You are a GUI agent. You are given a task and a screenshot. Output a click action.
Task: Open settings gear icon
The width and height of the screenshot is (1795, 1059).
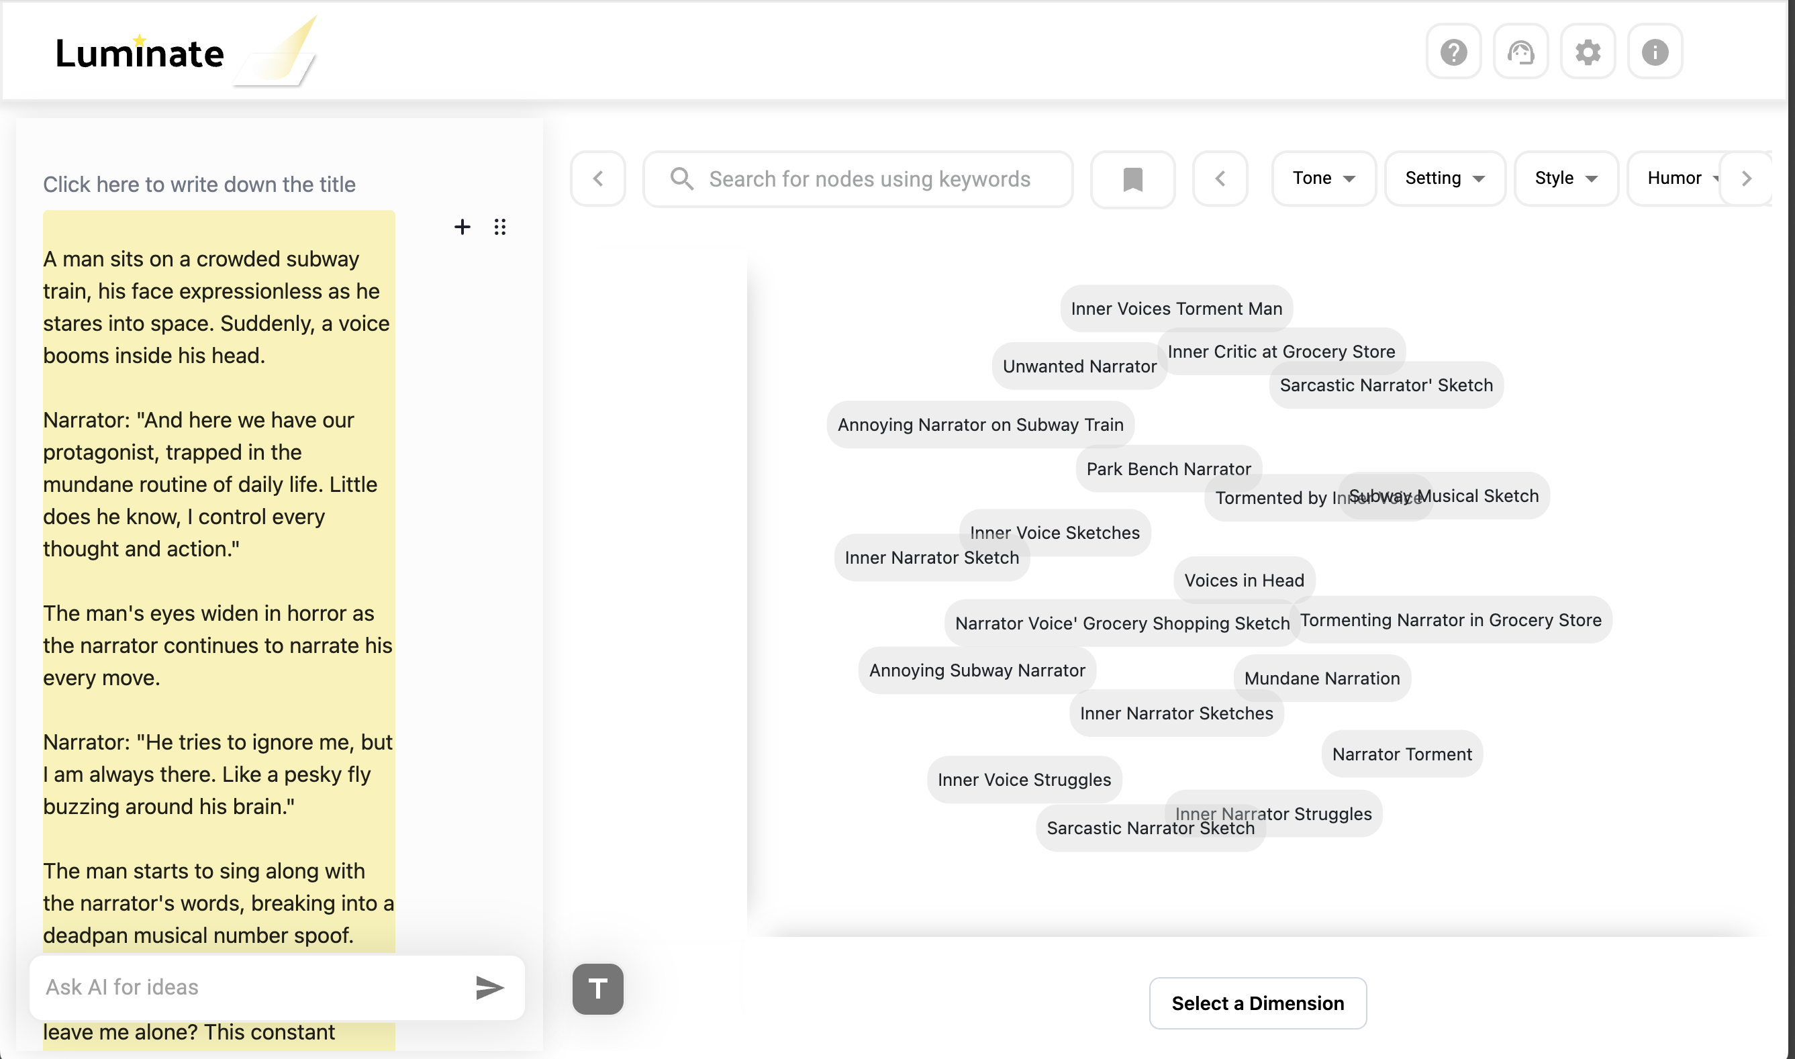1588,52
